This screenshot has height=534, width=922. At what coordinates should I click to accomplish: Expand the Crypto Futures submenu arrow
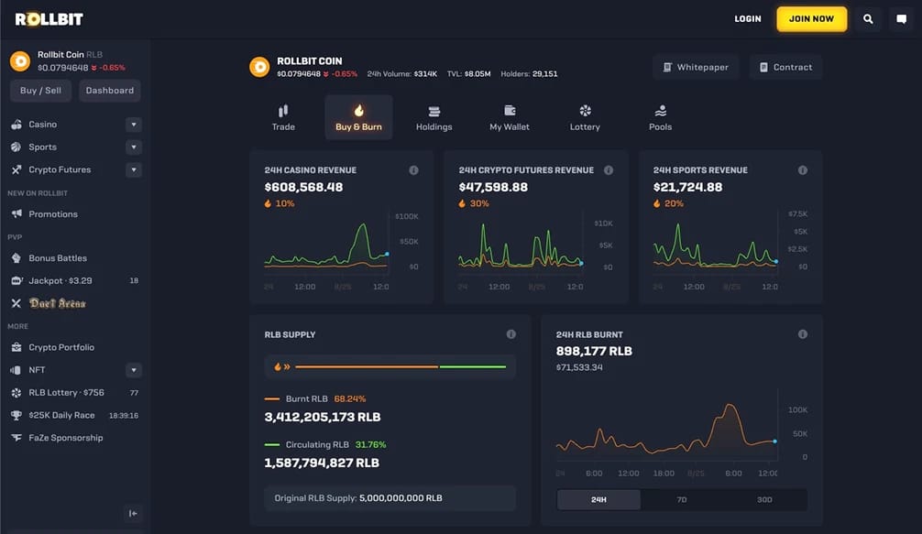[x=134, y=169]
